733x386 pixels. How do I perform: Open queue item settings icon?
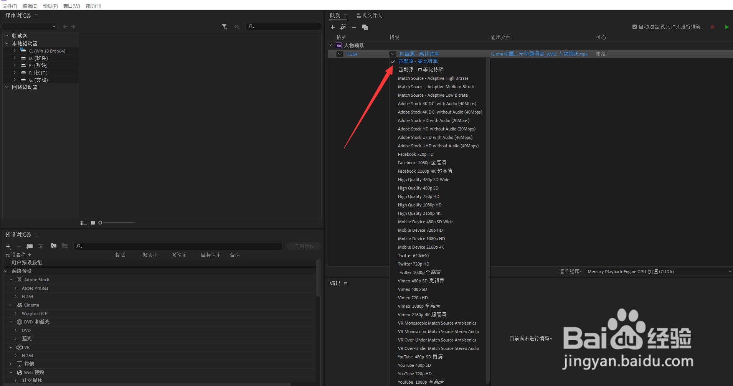pyautogui.click(x=343, y=27)
